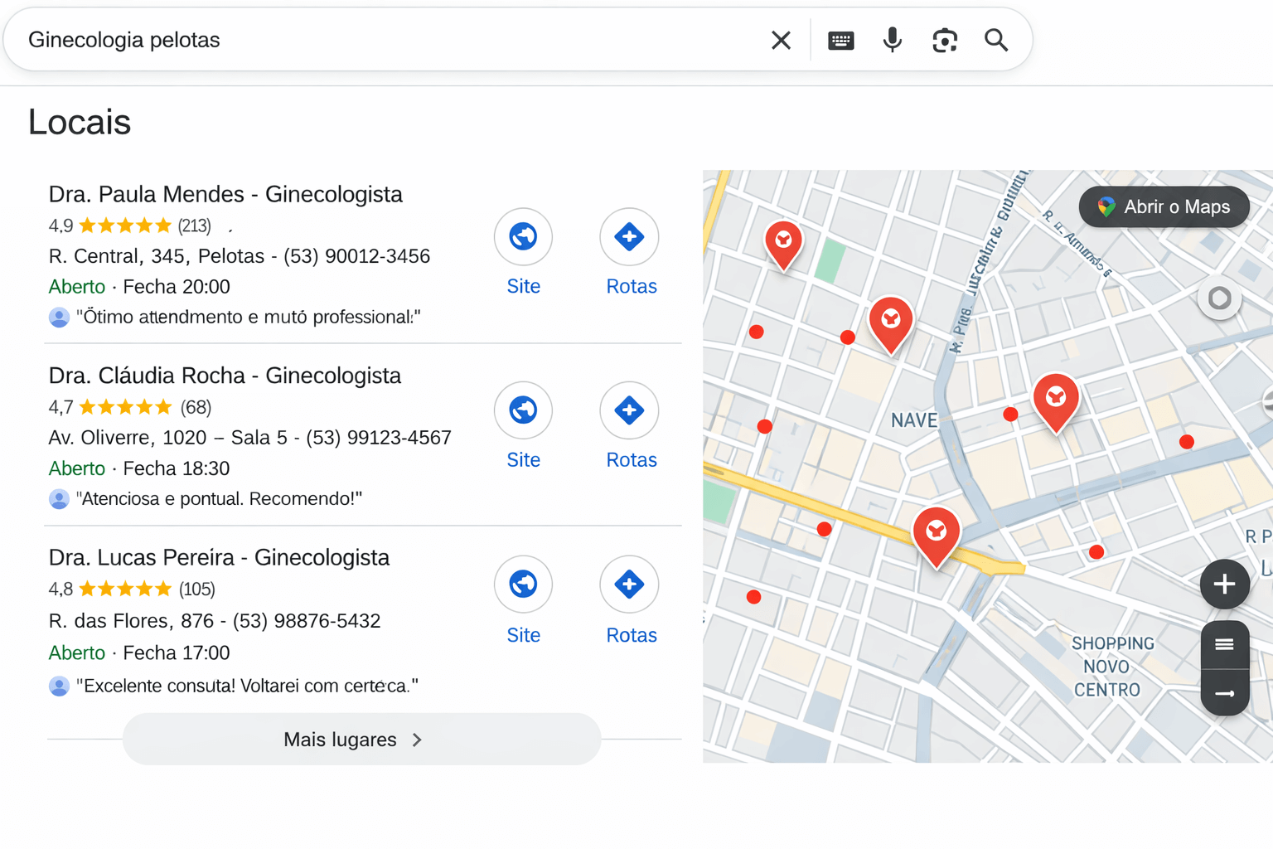Open search by image camera icon

click(944, 40)
